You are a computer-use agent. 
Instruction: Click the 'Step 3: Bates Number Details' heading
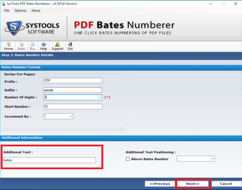pyautogui.click(x=27, y=55)
